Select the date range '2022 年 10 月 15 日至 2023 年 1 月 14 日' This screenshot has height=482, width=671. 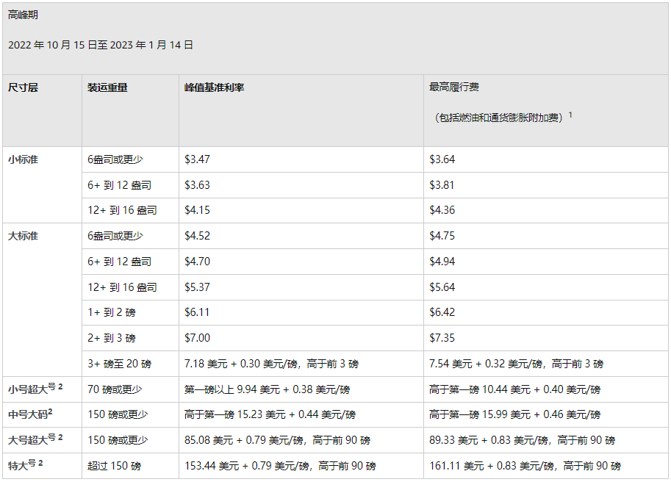pyautogui.click(x=101, y=45)
